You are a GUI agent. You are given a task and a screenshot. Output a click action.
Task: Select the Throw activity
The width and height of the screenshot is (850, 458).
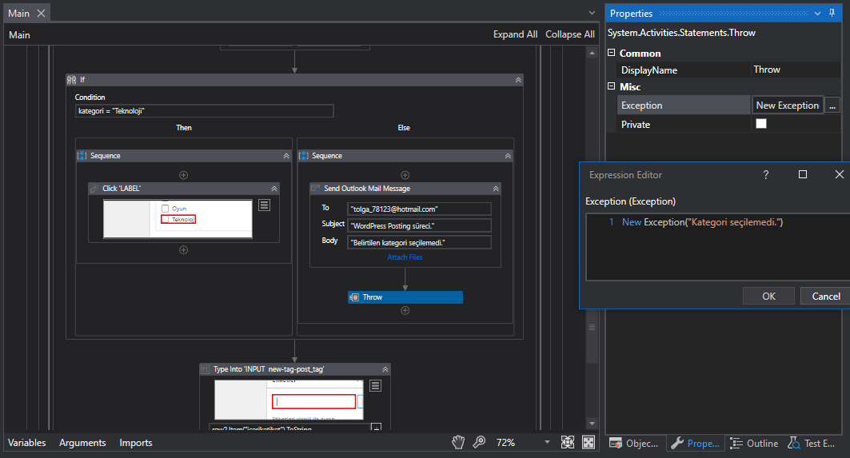point(405,297)
